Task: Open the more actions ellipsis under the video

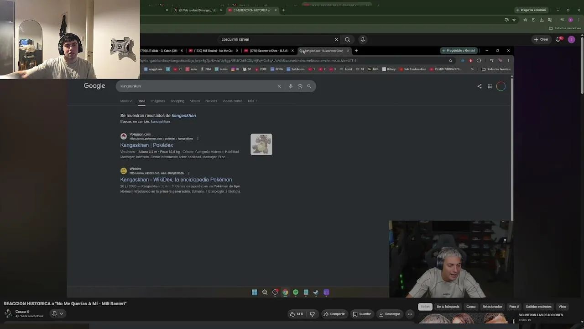Action: tap(410, 314)
